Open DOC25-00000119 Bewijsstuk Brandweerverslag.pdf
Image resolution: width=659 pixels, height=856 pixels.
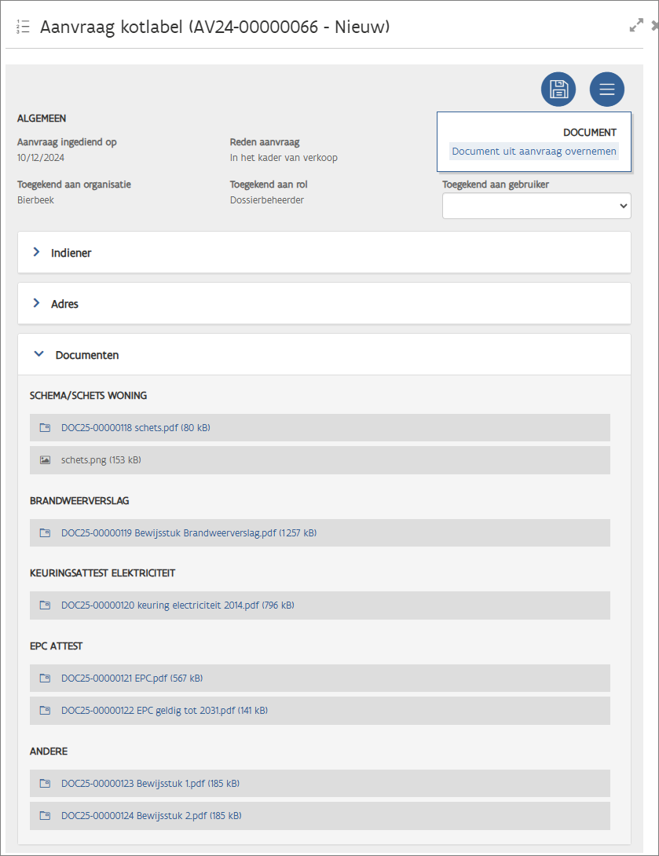[189, 533]
